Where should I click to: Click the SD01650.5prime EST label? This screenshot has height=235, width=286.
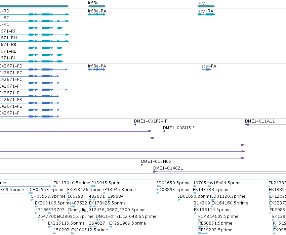(173, 183)
